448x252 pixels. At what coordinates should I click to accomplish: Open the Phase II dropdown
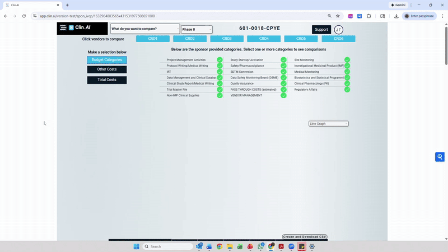click(x=197, y=29)
